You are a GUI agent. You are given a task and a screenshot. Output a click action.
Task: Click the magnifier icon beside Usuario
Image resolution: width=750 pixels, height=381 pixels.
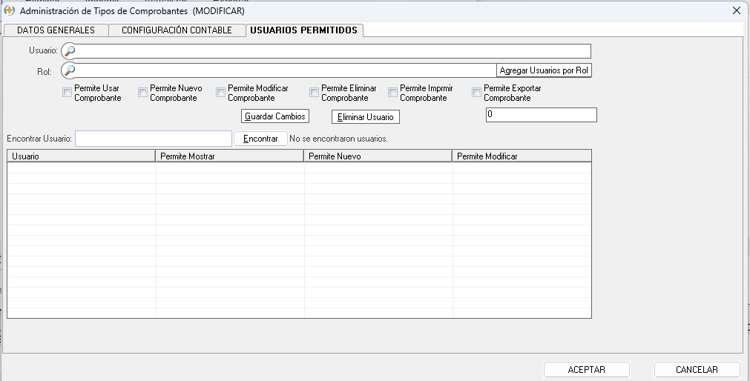pos(69,51)
